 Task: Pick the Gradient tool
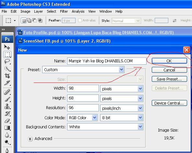(7, 128)
